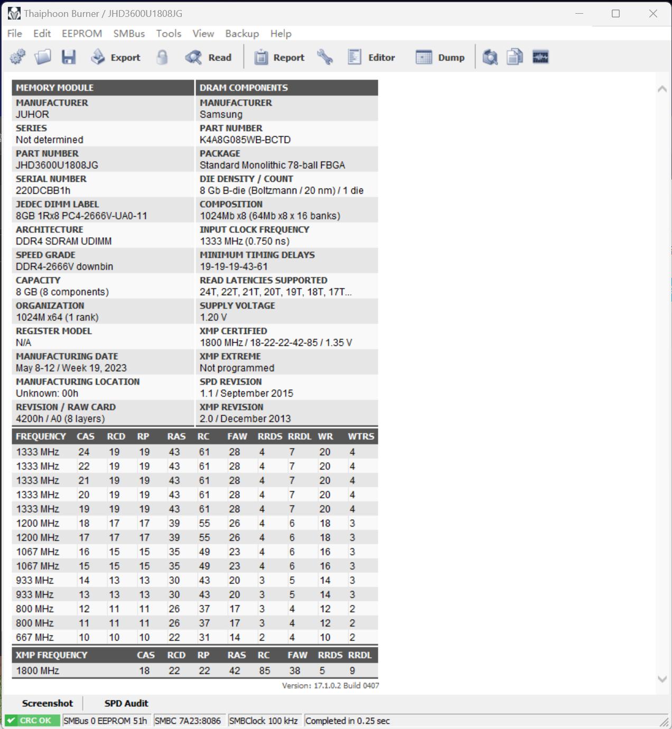Click the scrollbar down arrow
672x729 pixels.
[x=662, y=679]
